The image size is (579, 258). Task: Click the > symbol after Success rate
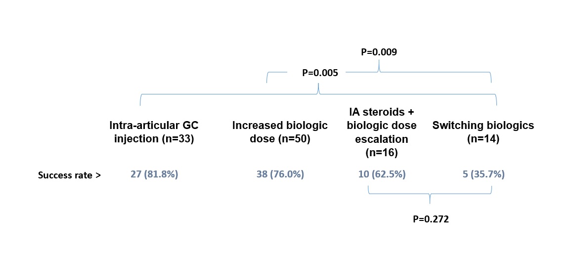[x=98, y=175]
